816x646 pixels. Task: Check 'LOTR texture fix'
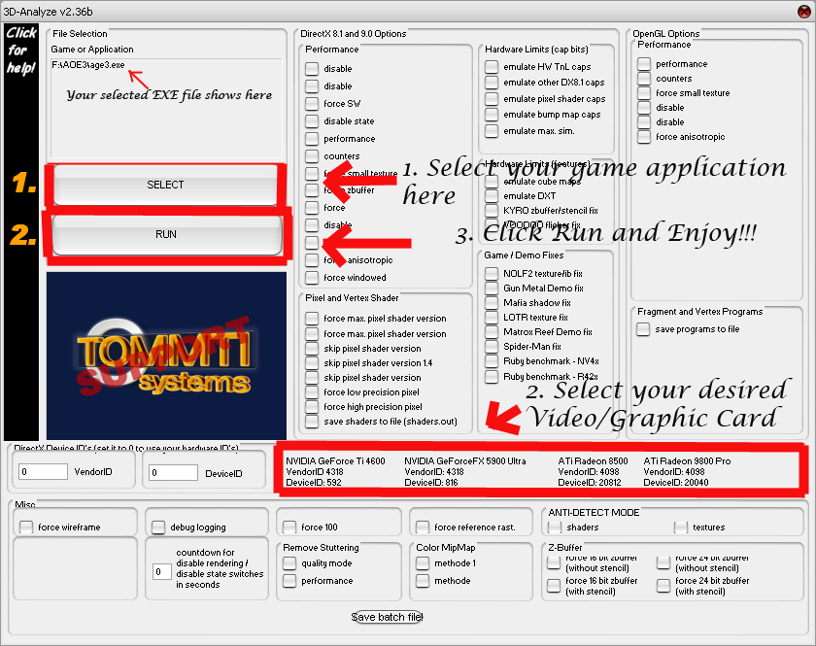pyautogui.click(x=492, y=317)
